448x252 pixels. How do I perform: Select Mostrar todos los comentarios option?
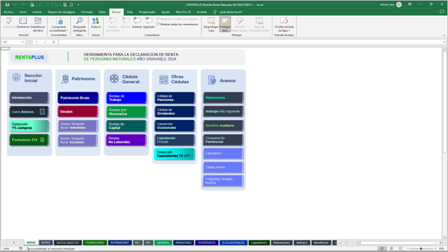[177, 25]
